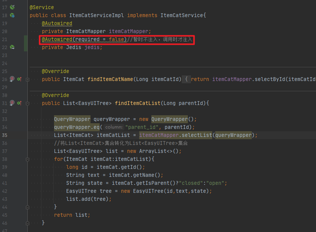The image size is (316, 232).
Task: Click the queryWrapper variable declaration on line 33
Action: click(112, 119)
